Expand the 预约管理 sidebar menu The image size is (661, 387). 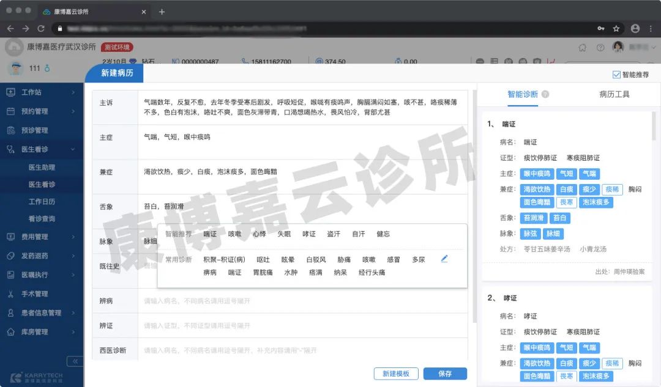tap(42, 111)
